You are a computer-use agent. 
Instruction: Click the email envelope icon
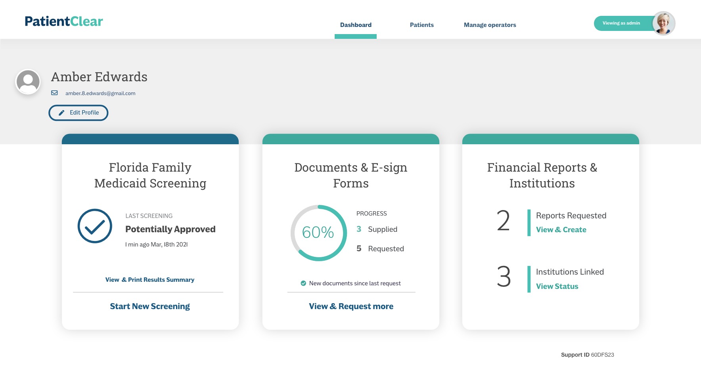coord(54,93)
